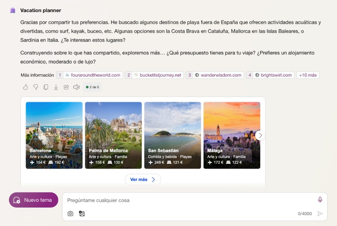Send message with the arrow icon

pos(320,213)
